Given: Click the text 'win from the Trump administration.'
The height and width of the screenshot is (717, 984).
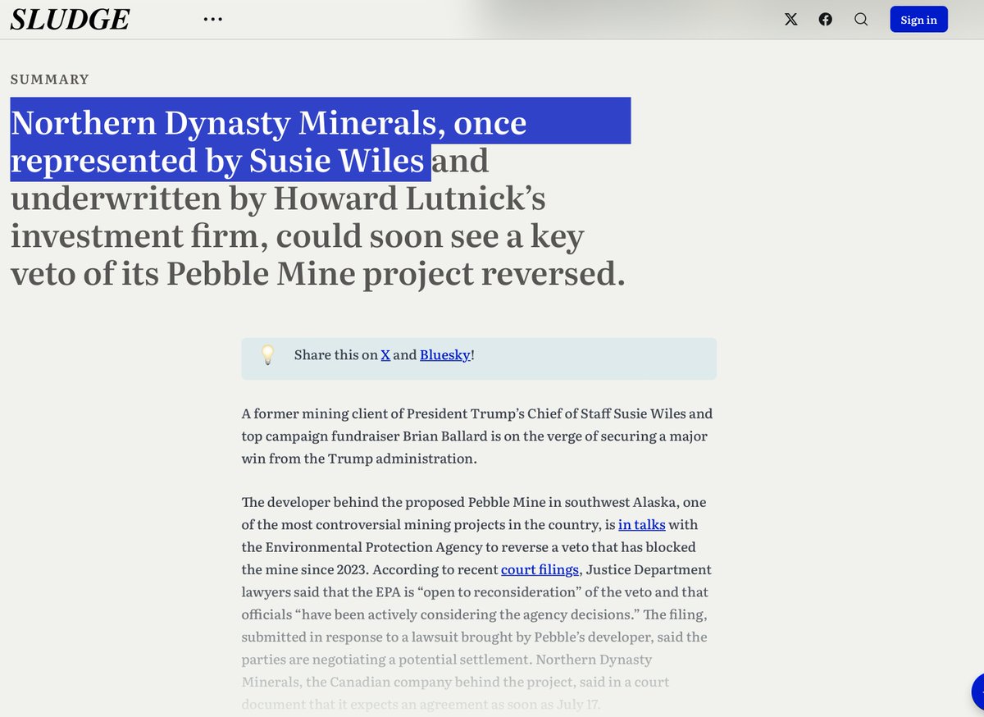Looking at the screenshot, I should point(359,459).
